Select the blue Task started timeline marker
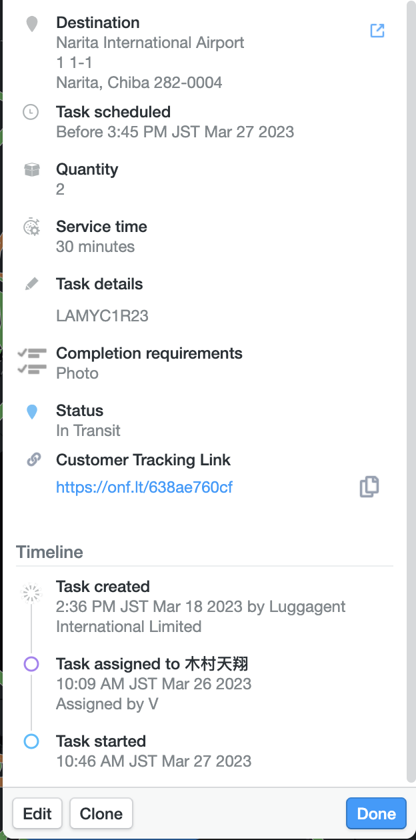Viewport: 416px width, 840px height. click(31, 741)
